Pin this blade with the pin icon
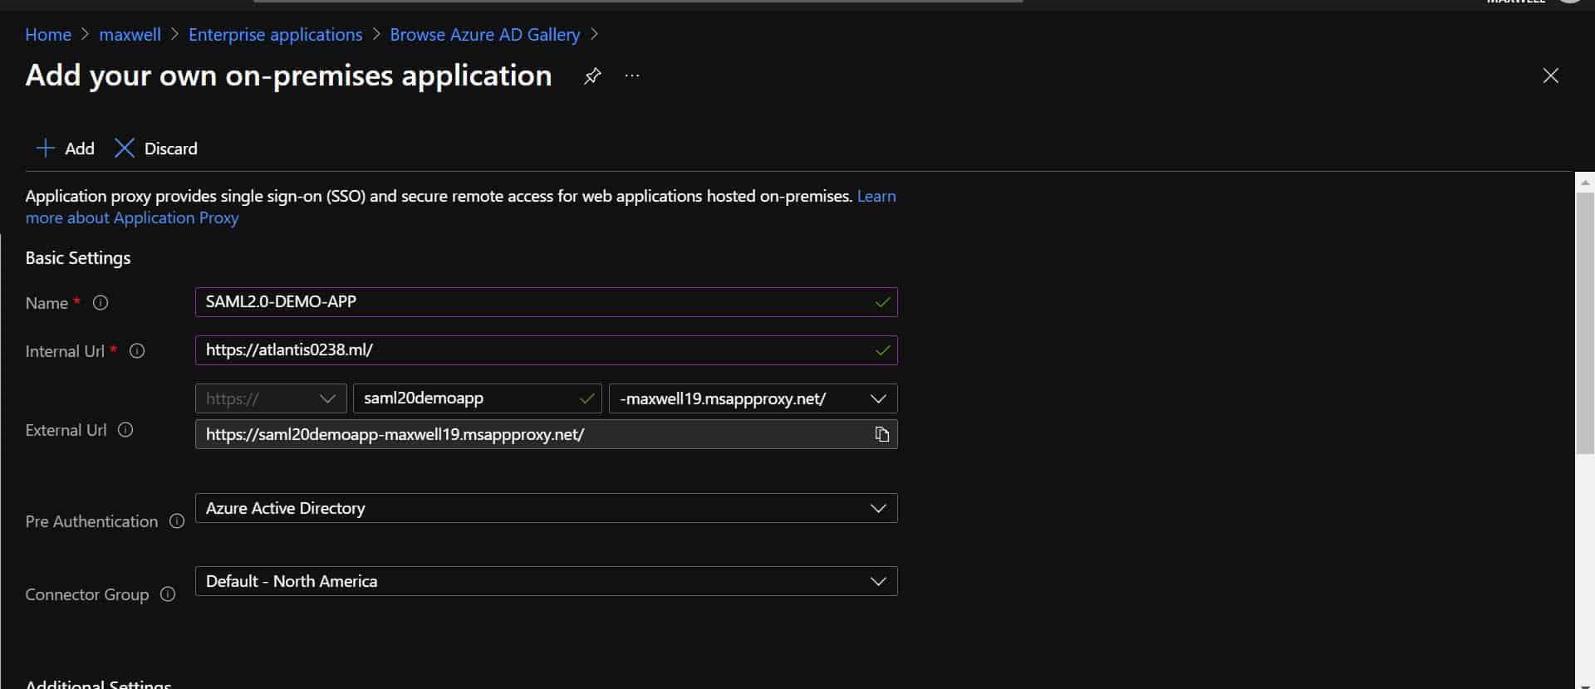The image size is (1595, 689). (x=591, y=76)
